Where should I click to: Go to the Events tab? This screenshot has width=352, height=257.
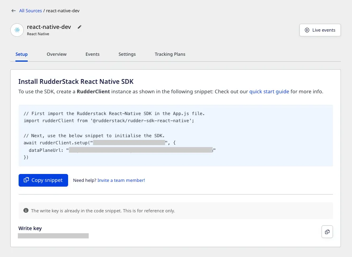click(93, 54)
